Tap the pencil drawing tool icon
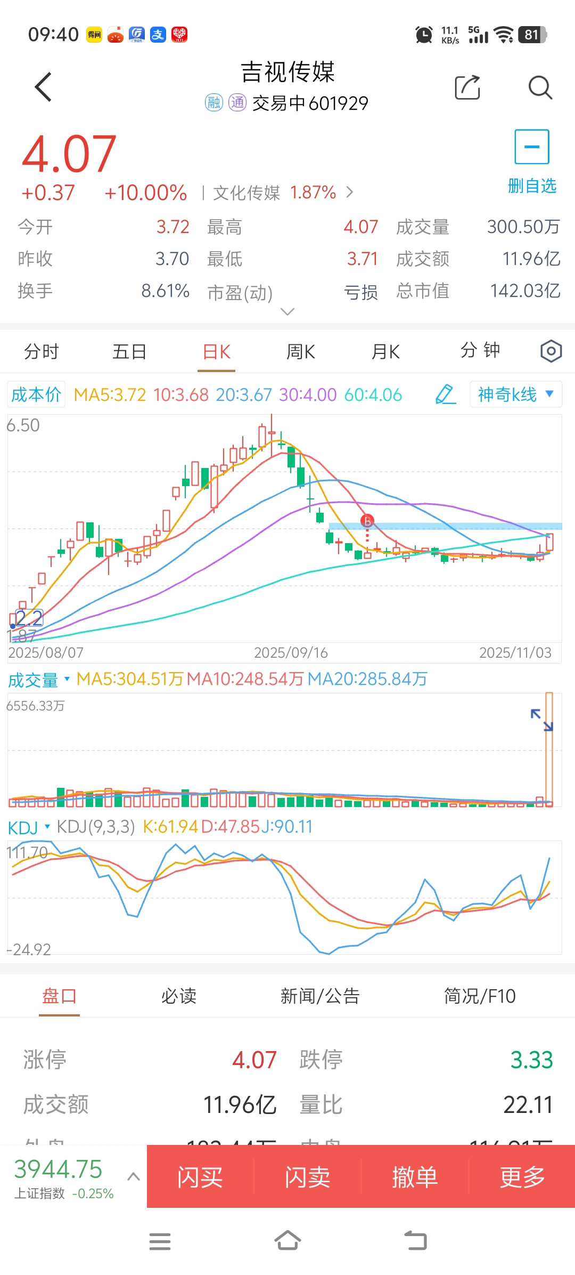Screen dimensions: 575x1275 click(x=446, y=394)
